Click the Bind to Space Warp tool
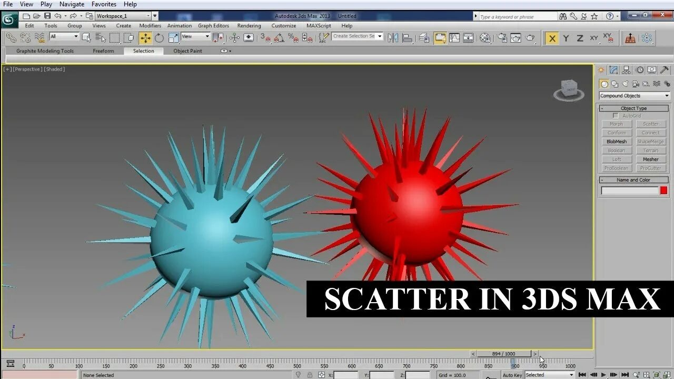This screenshot has height=379, width=674. 38,38
